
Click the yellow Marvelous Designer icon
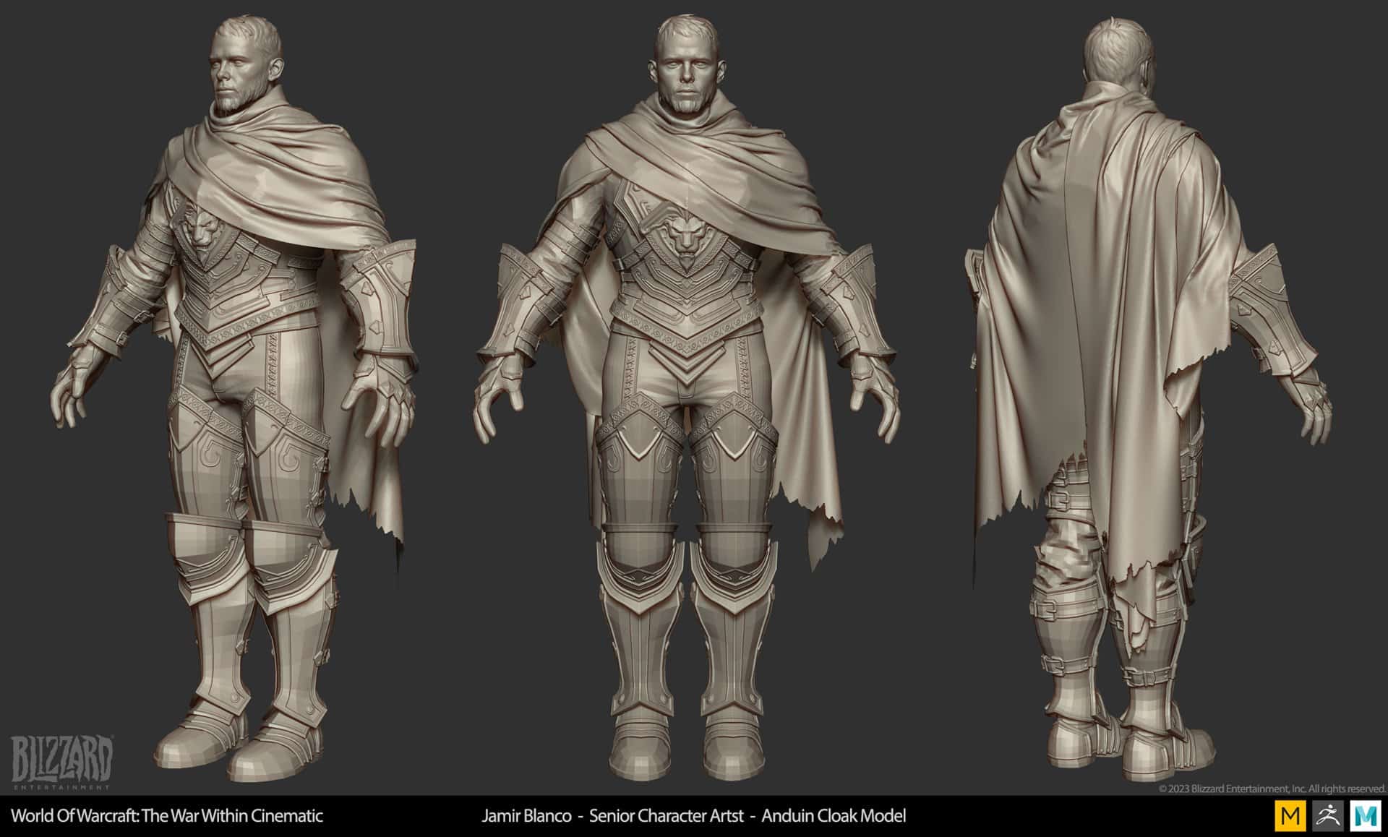coord(1289,816)
